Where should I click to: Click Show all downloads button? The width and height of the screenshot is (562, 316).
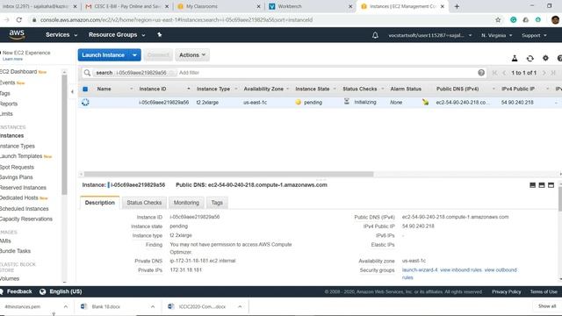pos(547,306)
